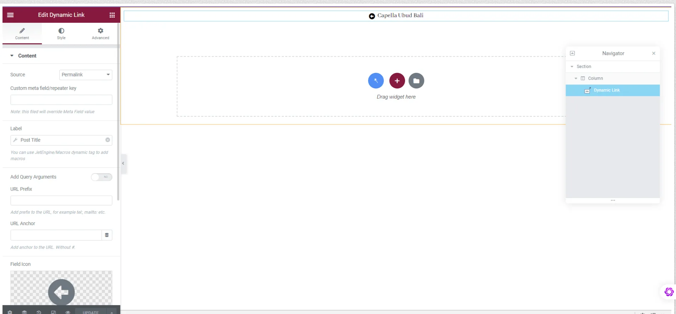The image size is (676, 314).
Task: Open the save options arrow beside UPDATE
Action: point(112,312)
